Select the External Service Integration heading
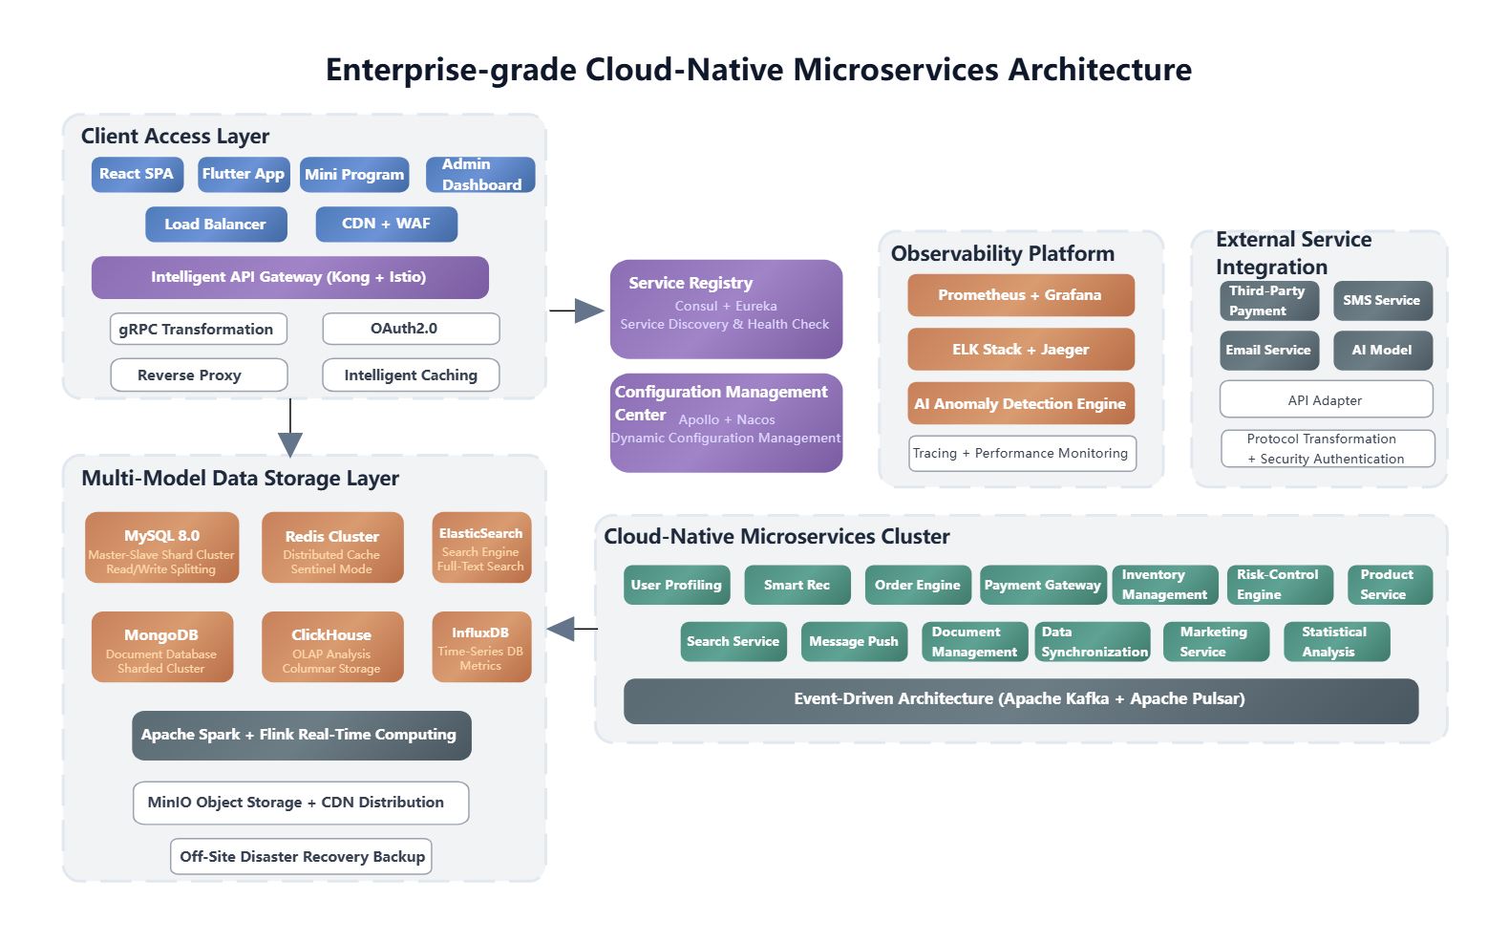Screen dimensions: 1509x943 1294,253
